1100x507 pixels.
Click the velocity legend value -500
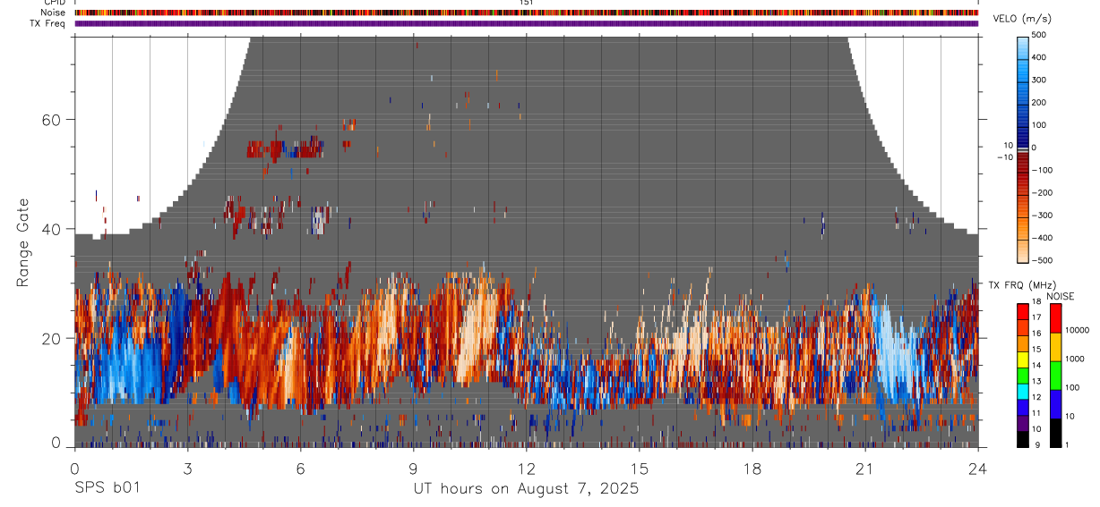1041,260
